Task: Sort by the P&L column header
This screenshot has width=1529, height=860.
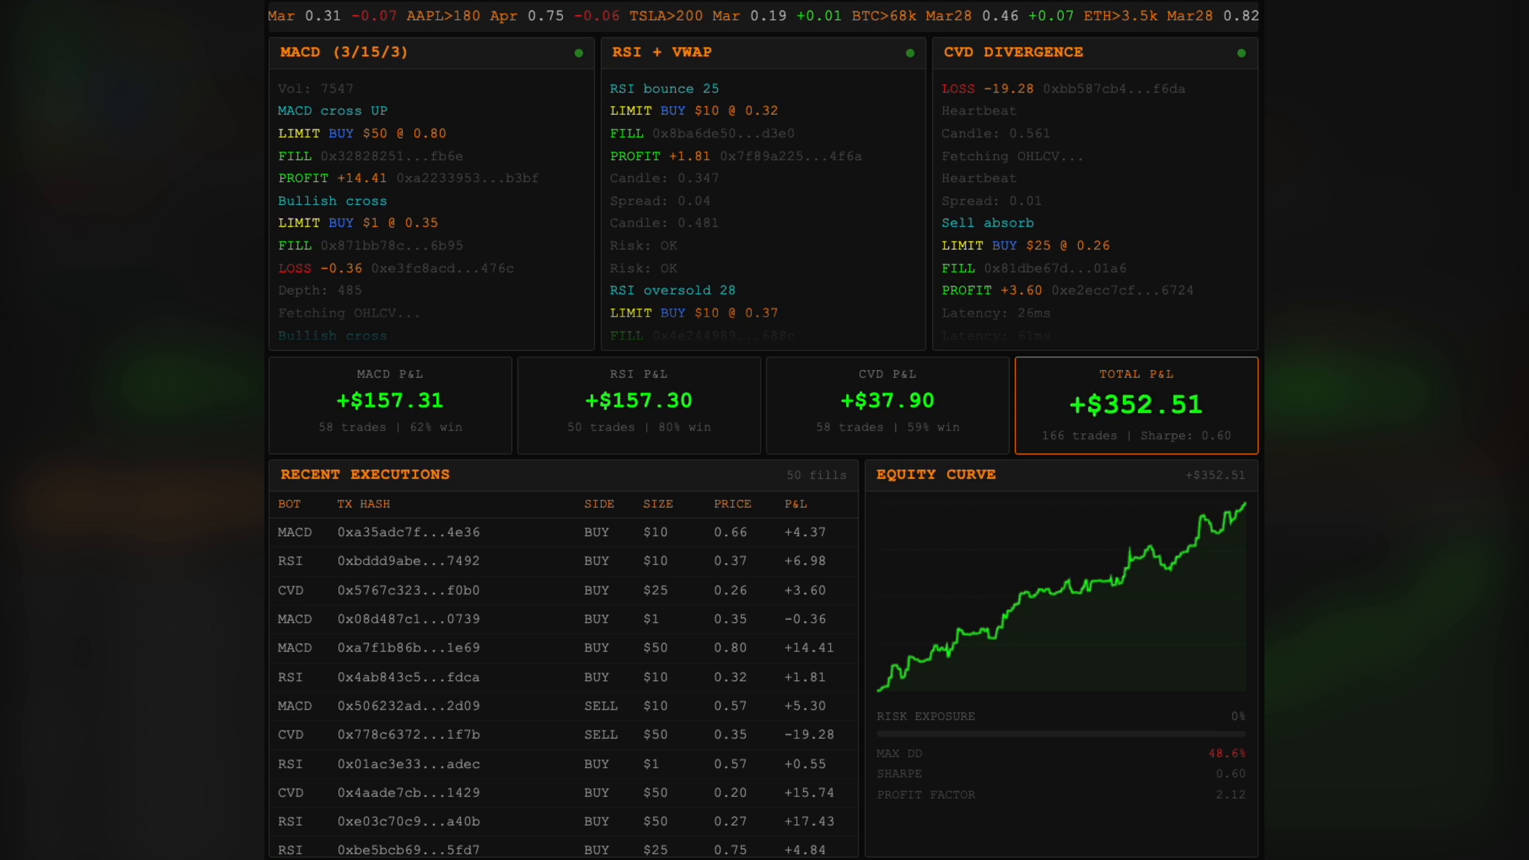Action: click(796, 504)
